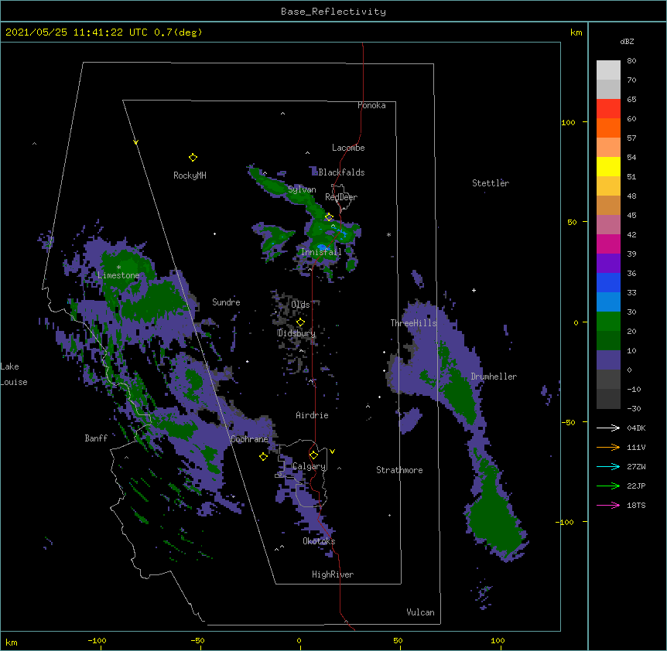
Task: Select the RedDeer city label
Action: [341, 197]
